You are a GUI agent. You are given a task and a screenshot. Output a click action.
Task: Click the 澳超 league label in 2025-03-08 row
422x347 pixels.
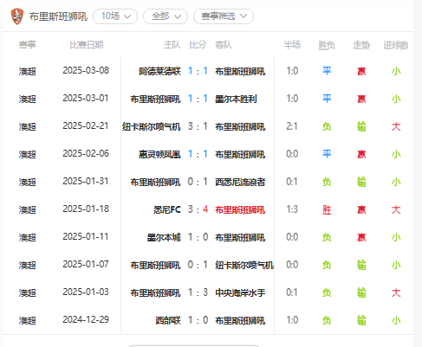point(27,71)
